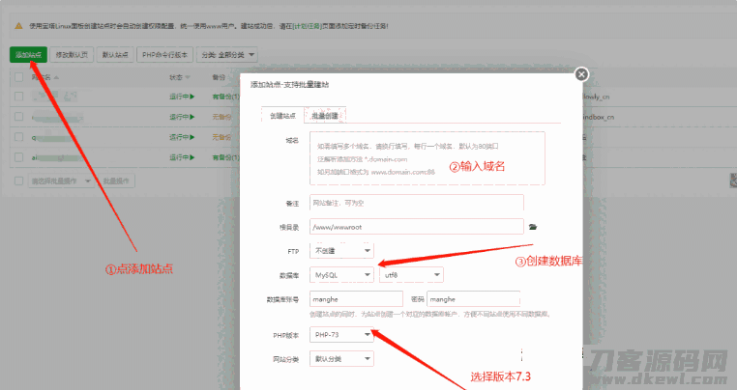Check the first site row checkbox
737x390 pixels.
[18, 97]
